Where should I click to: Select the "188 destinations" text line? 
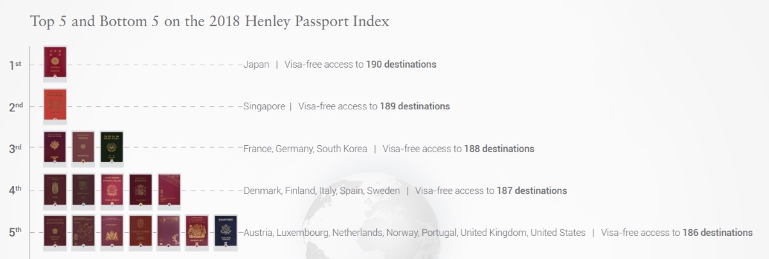tap(388, 148)
